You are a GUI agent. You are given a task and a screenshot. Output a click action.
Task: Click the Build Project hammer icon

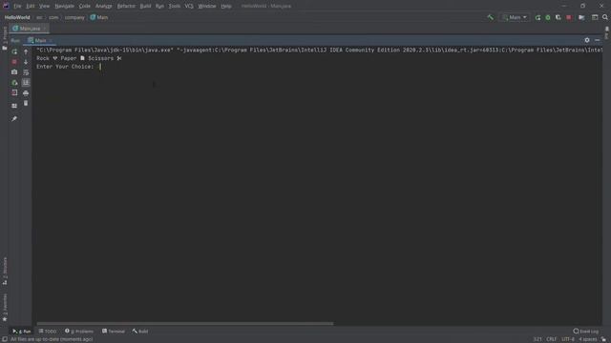click(x=490, y=17)
